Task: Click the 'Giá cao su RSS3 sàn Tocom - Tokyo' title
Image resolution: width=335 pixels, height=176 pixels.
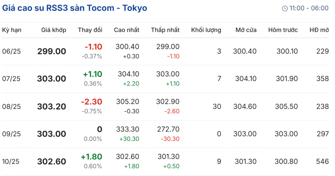Action: tap(75, 8)
